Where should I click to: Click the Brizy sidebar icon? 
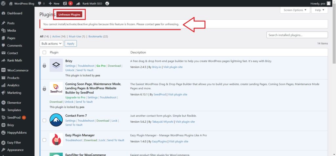[x=3, y=125]
